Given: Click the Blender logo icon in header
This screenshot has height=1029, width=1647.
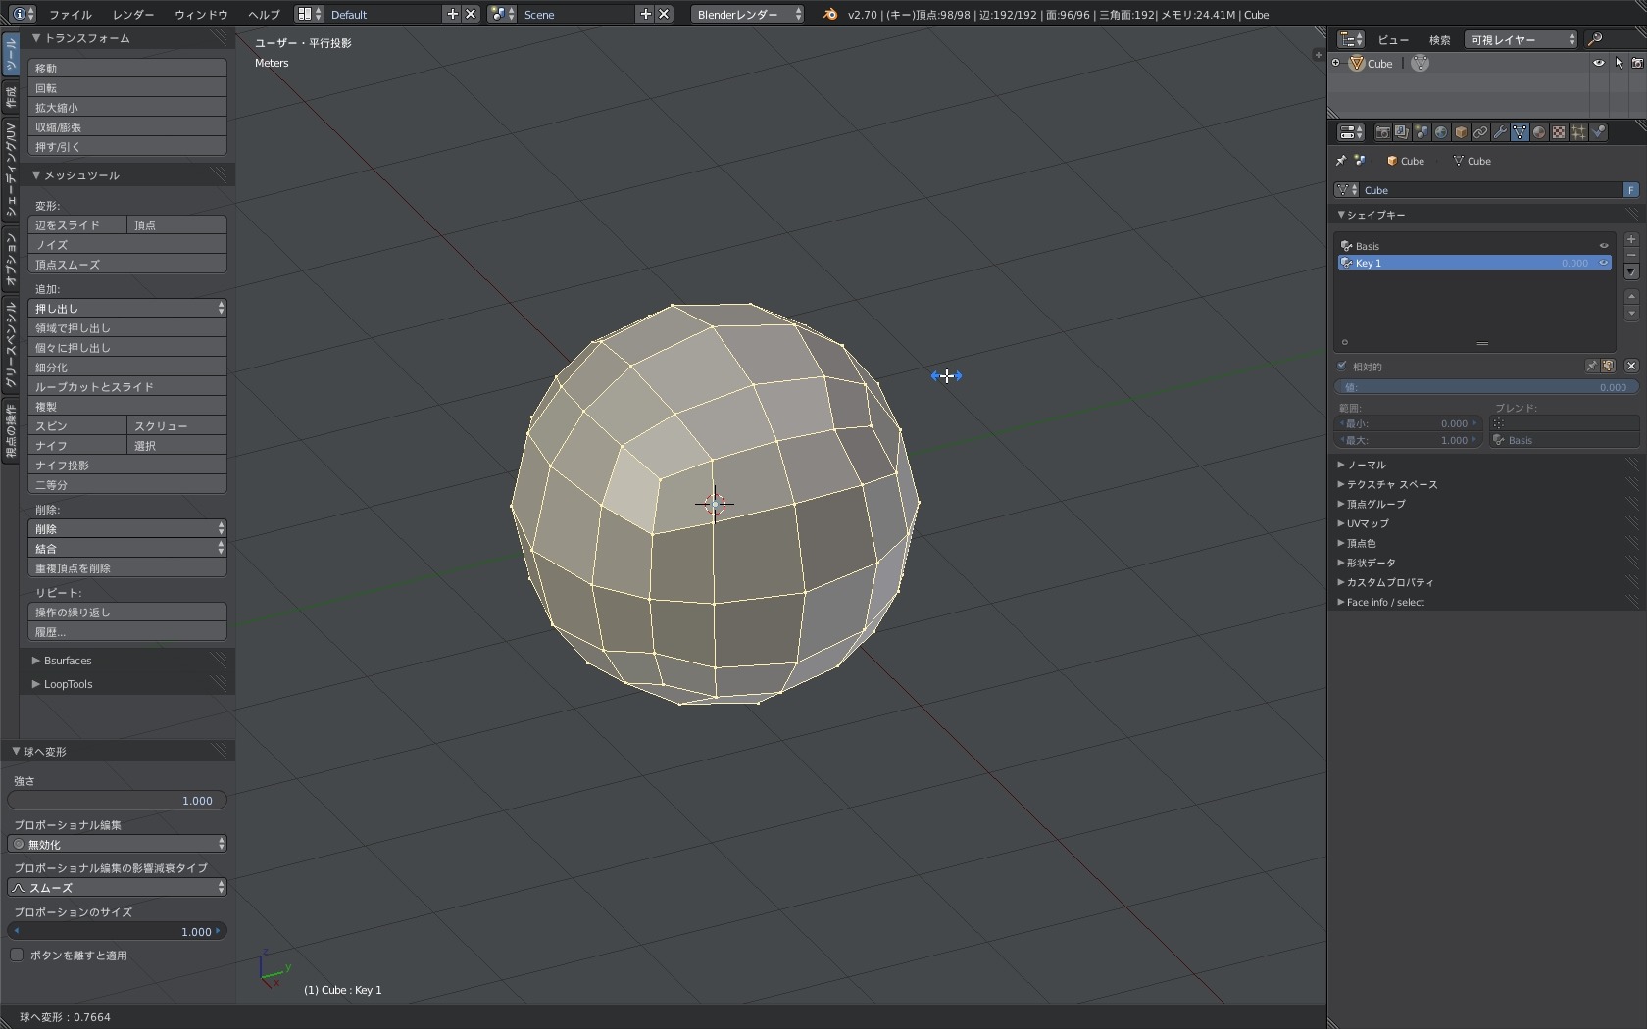Looking at the screenshot, I should (830, 14).
